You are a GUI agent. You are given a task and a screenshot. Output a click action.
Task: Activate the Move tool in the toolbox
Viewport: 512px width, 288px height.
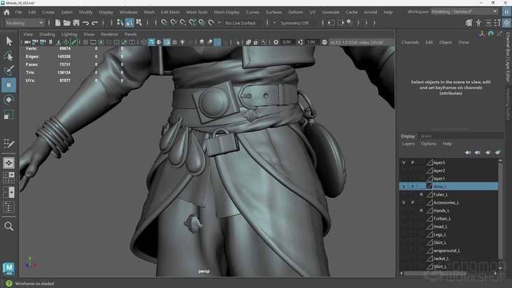9,85
